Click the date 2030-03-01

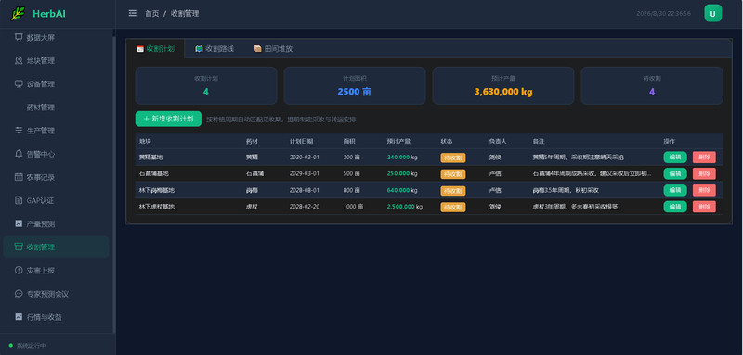pos(305,158)
